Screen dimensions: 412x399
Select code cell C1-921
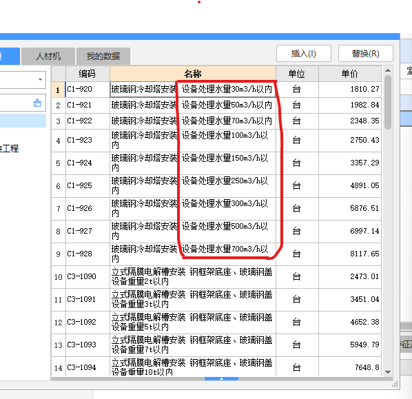click(x=87, y=105)
